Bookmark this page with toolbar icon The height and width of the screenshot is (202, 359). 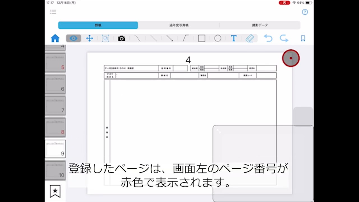pyautogui.click(x=303, y=38)
